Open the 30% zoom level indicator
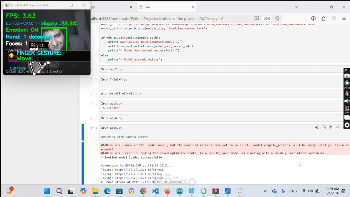The width and height of the screenshot is (350, 197). (267, 19)
